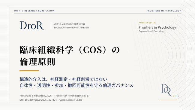Screen dimensions: 195x110
Task: Click the title line "臨床組織科学（COS）の"
Action: click(70, 50)
